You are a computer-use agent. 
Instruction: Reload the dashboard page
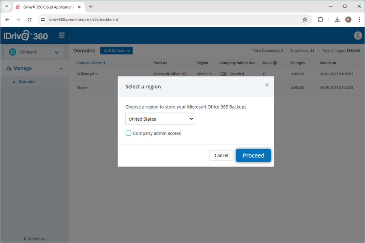click(29, 19)
